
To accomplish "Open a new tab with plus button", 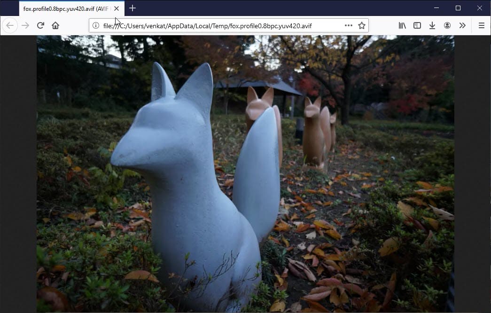I will (132, 8).
